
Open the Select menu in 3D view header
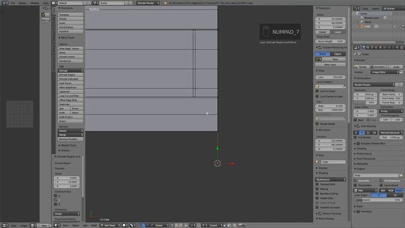click(75, 225)
